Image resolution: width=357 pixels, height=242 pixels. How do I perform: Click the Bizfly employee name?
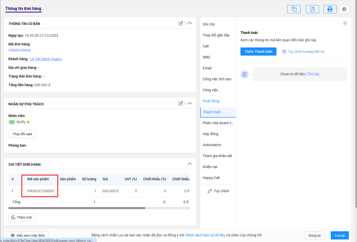21,122
